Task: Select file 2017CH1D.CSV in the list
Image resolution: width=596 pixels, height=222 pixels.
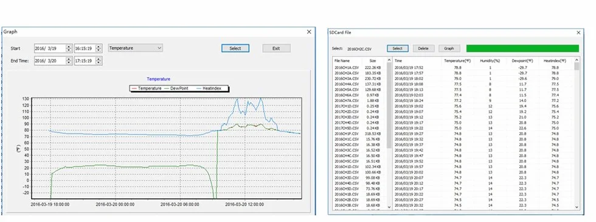Action: click(347, 106)
